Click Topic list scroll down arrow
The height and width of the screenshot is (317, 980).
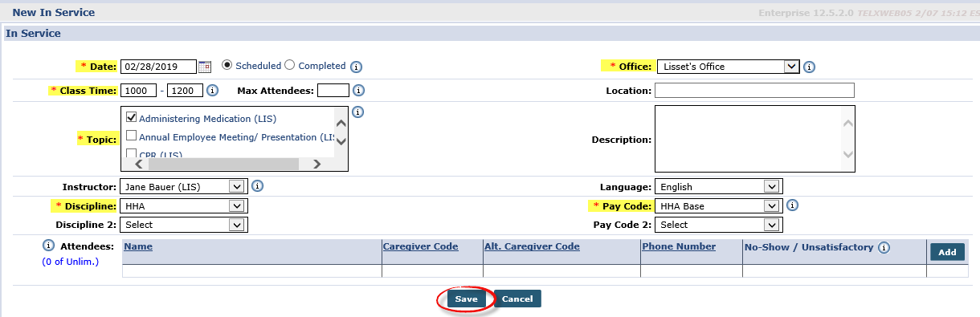click(341, 141)
